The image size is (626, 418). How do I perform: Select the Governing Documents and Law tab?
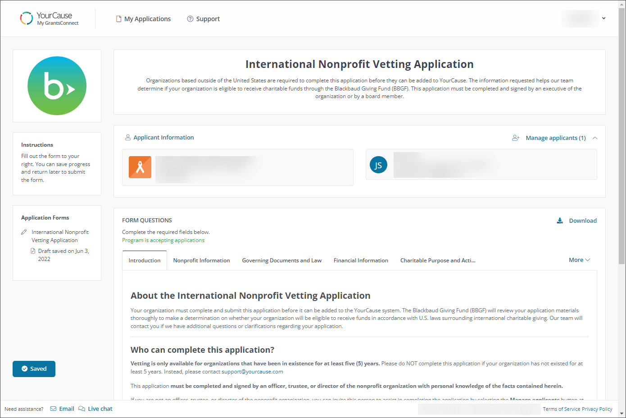point(281,261)
